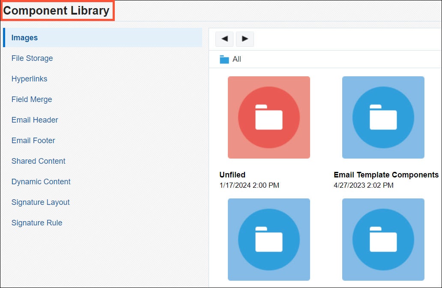
Task: Open Dynamic Content in the sidebar
Action: (41, 182)
